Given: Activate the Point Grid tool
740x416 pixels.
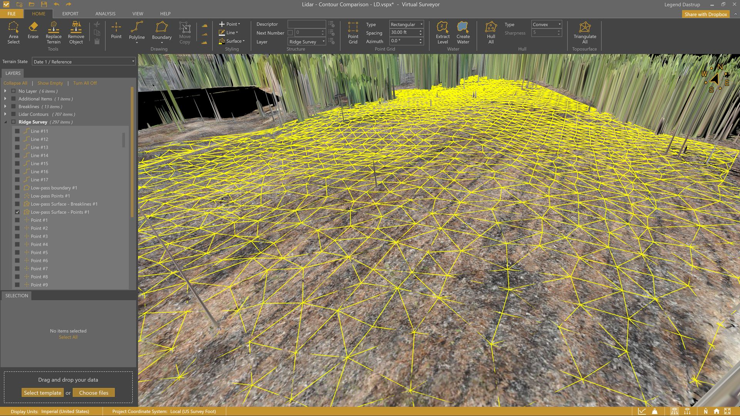Looking at the screenshot, I should point(353,33).
